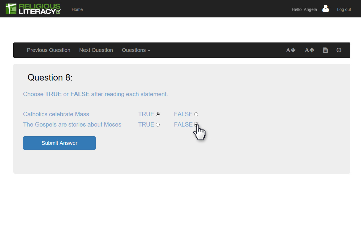Expand the Questions dropdown menu
The image size is (361, 241).
[136, 50]
